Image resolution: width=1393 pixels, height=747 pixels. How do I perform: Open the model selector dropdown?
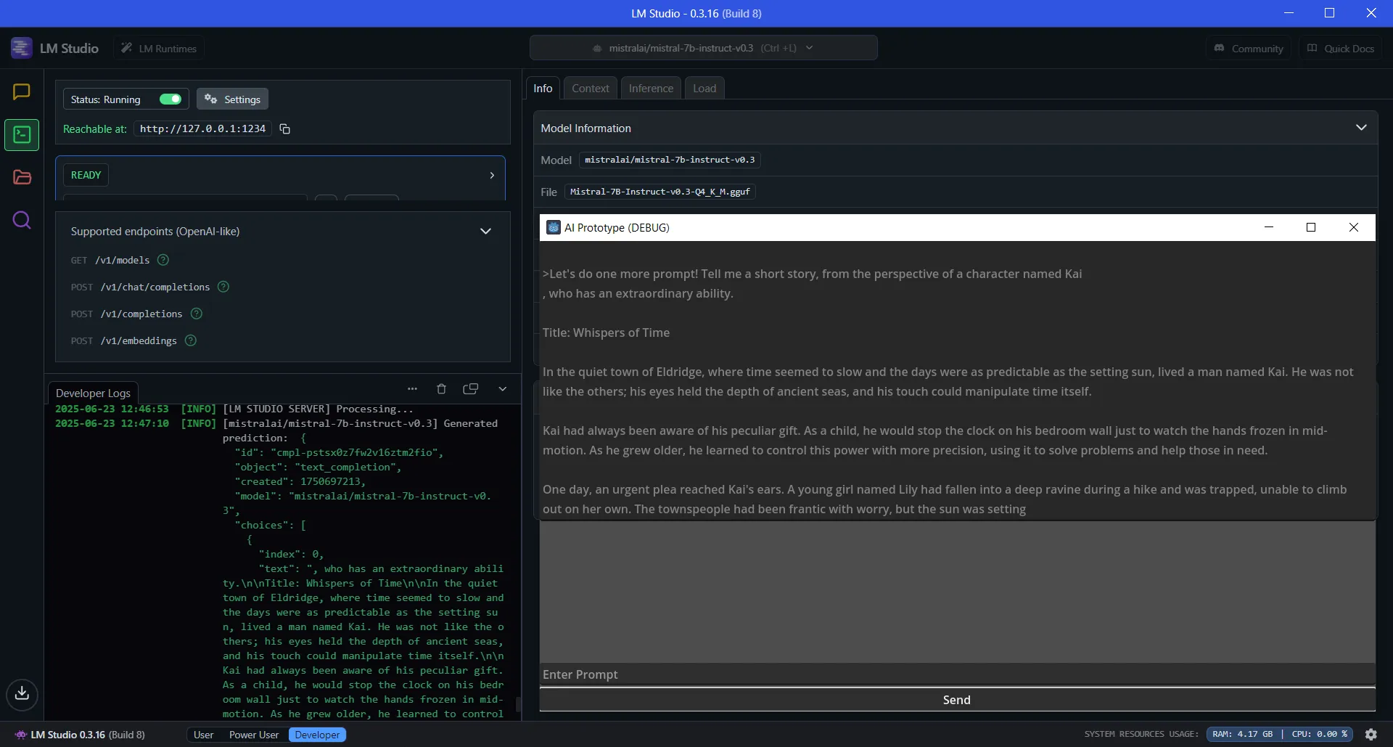pyautogui.click(x=810, y=47)
